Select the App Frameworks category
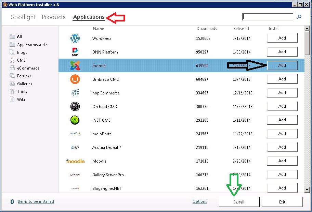The image size is (312, 212). coord(32,45)
